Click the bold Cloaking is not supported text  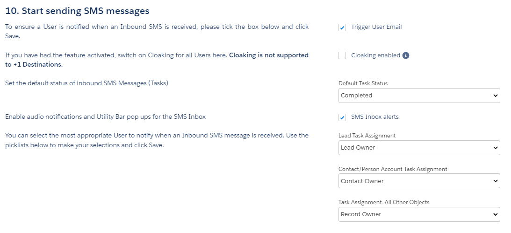pos(269,55)
